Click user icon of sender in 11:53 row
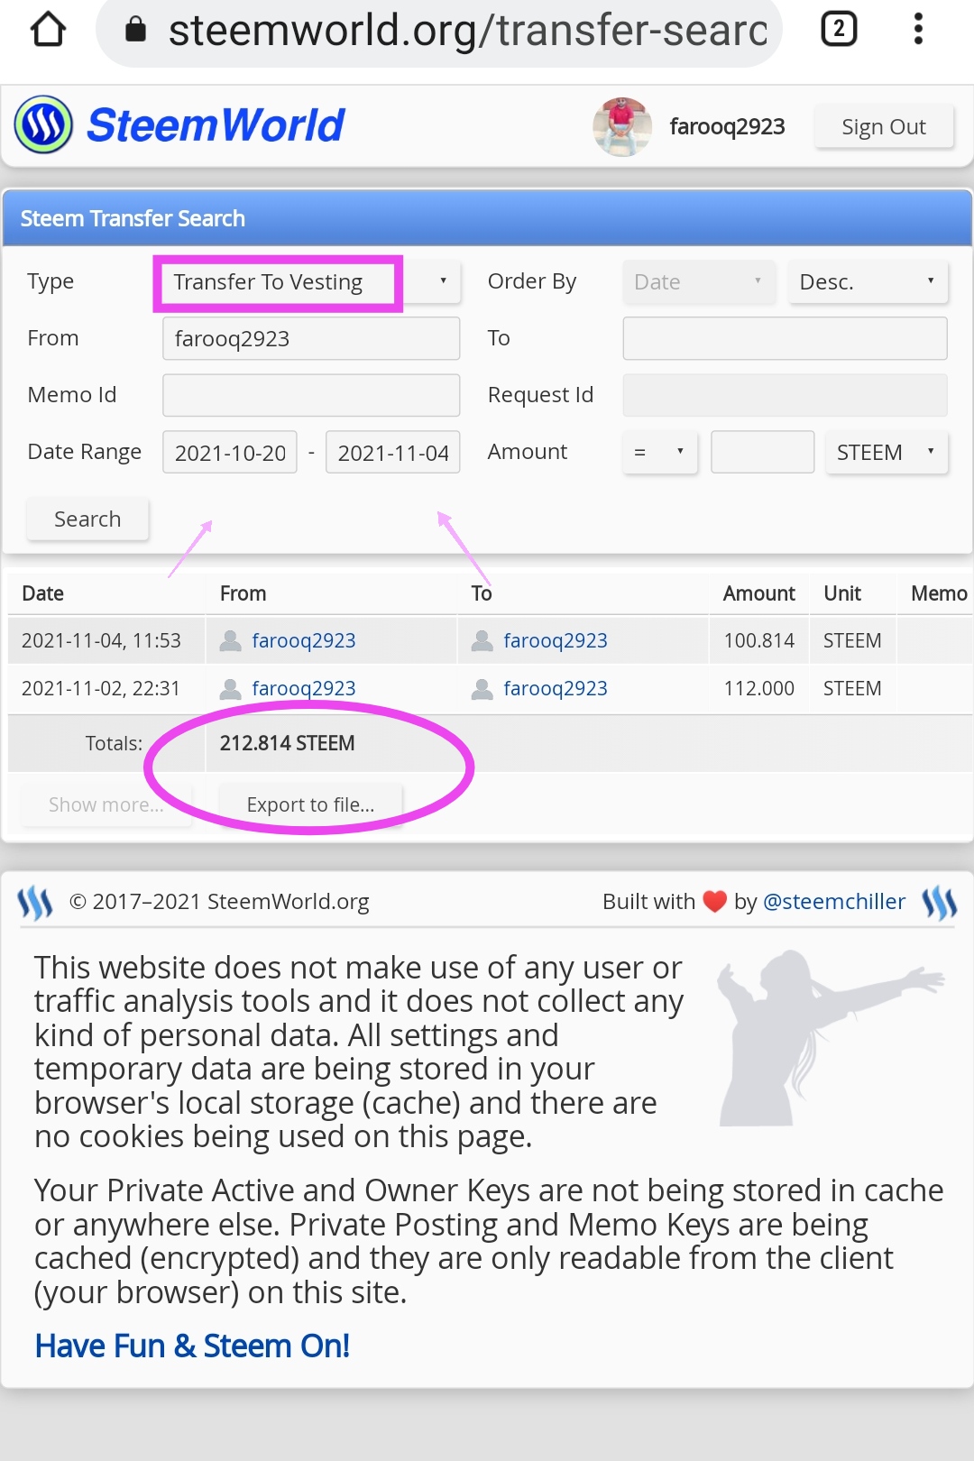Image resolution: width=974 pixels, height=1461 pixels. pos(231,641)
